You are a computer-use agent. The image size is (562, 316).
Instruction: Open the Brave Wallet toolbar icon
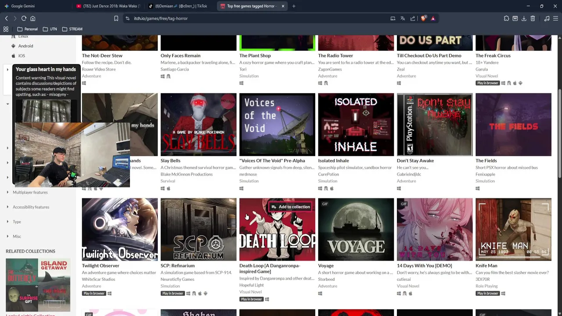(515, 18)
